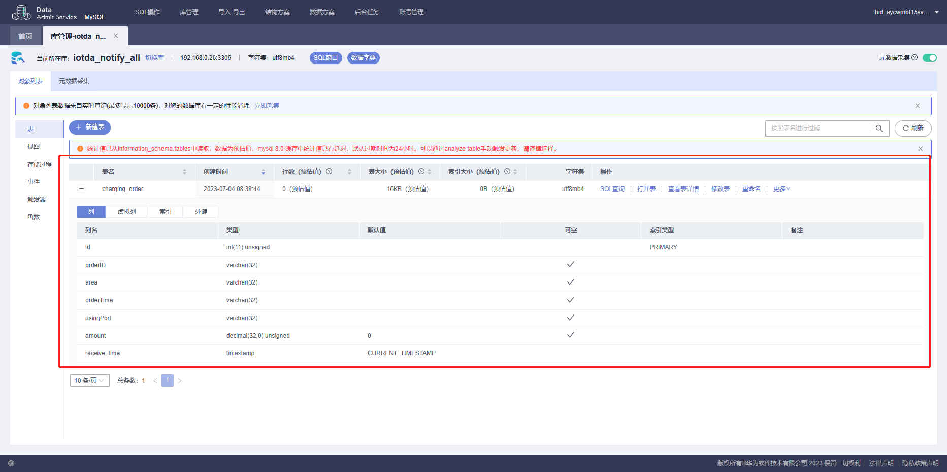Viewport: 947px width, 472px height.
Task: Collapse the charging_order table row
Action: (81, 189)
